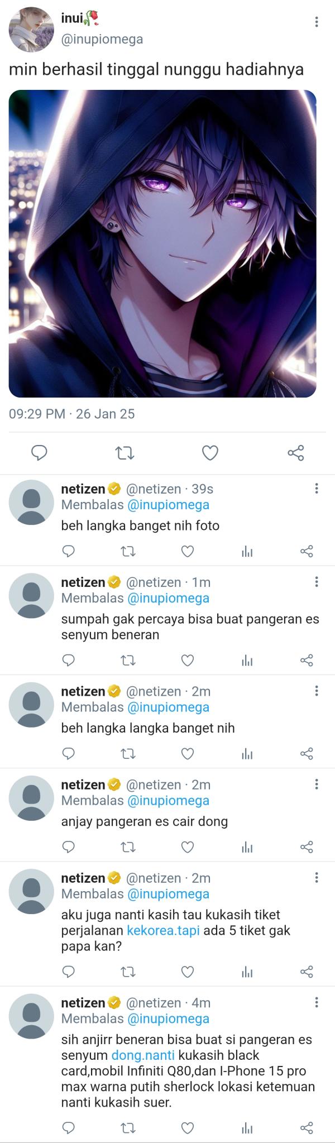Like the 'beh langka banget nih foto' reply
Image resolution: width=335 pixels, height=1143 pixels.
[188, 552]
